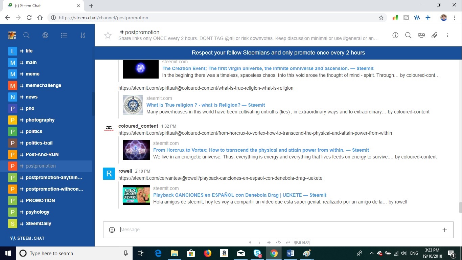Open the channel kebab options menu

447,35
